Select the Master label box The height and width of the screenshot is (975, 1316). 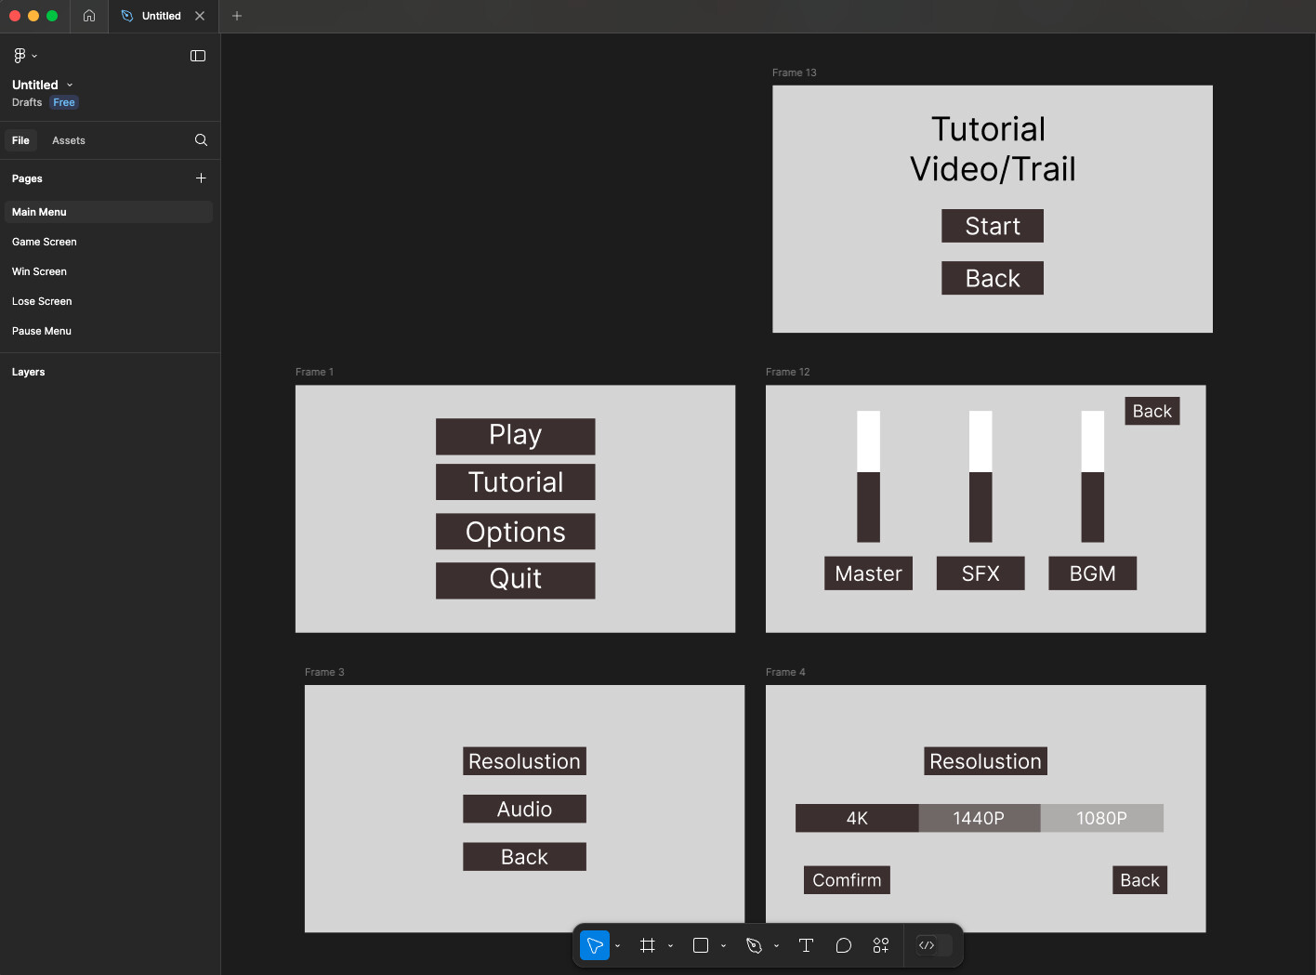click(x=868, y=573)
